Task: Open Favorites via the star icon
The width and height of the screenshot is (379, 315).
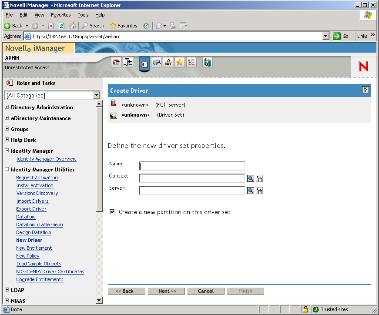Action: point(179,62)
